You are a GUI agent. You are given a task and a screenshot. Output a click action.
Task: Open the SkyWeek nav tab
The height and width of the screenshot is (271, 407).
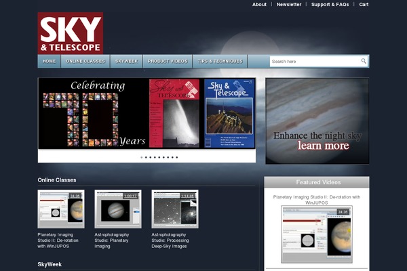[x=126, y=61]
